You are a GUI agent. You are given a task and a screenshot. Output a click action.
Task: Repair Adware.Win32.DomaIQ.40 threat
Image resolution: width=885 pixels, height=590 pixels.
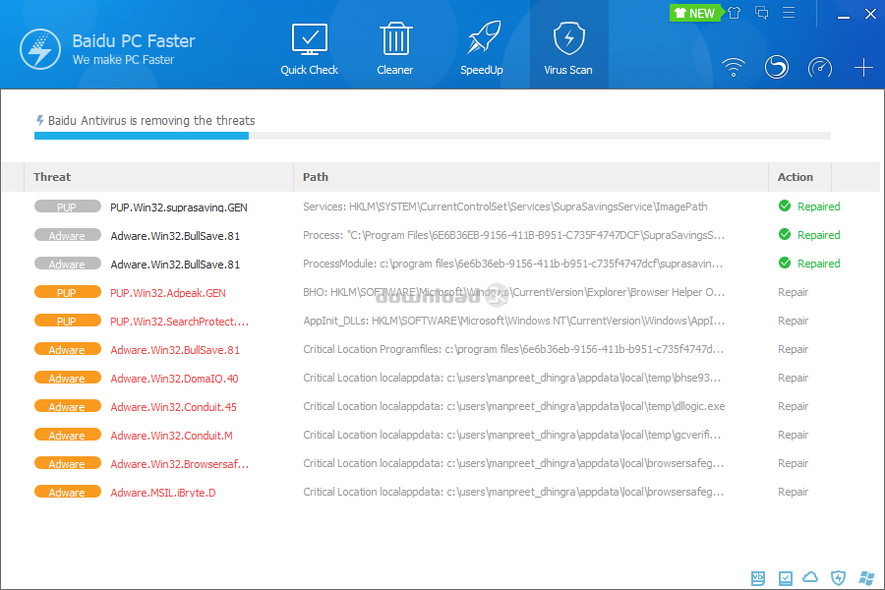pyautogui.click(x=793, y=378)
